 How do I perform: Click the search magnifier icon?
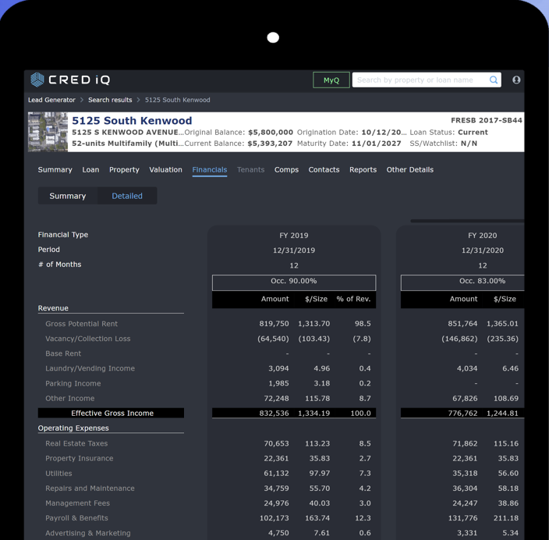tap(493, 80)
